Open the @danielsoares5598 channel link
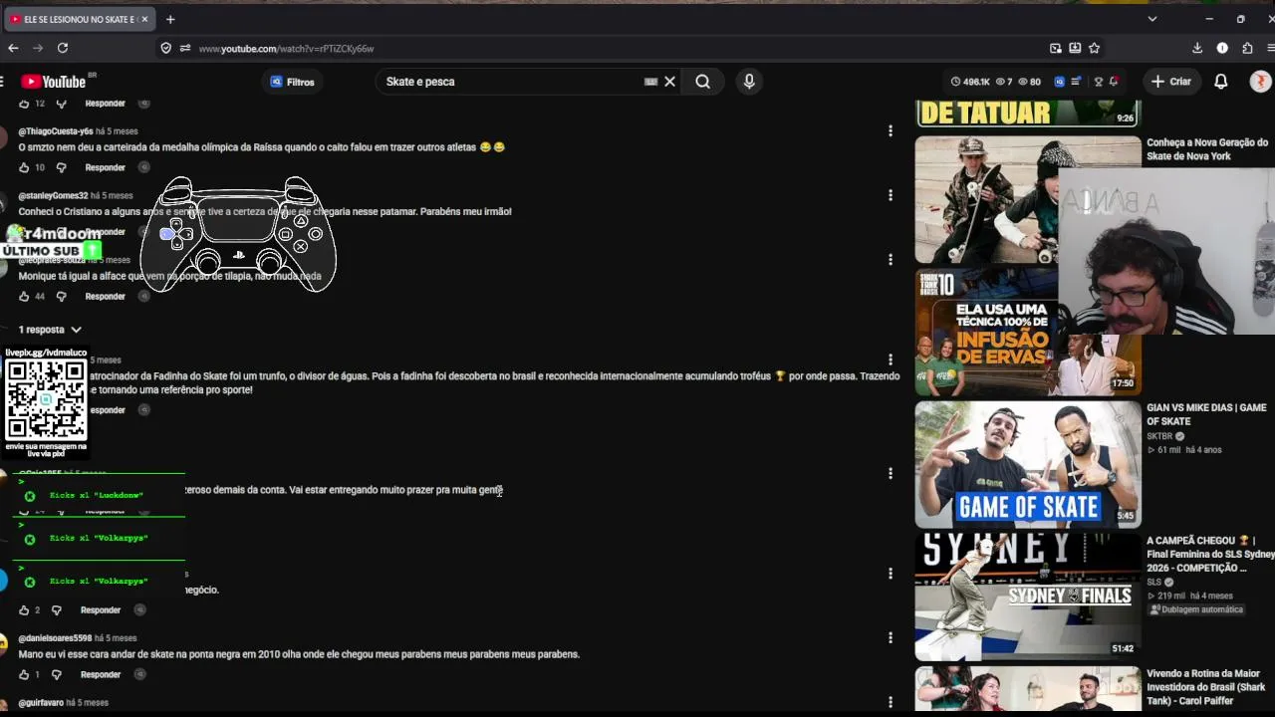This screenshot has height=717, width=1275. 55,638
